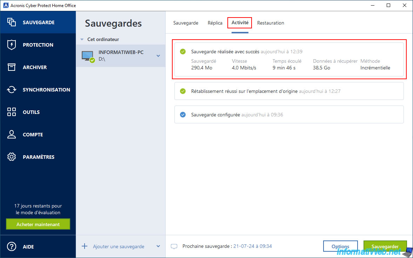Screen dimensions: 413x258
Task: Click the Sauvegarde réalisée avec succès entry
Action: point(289,60)
